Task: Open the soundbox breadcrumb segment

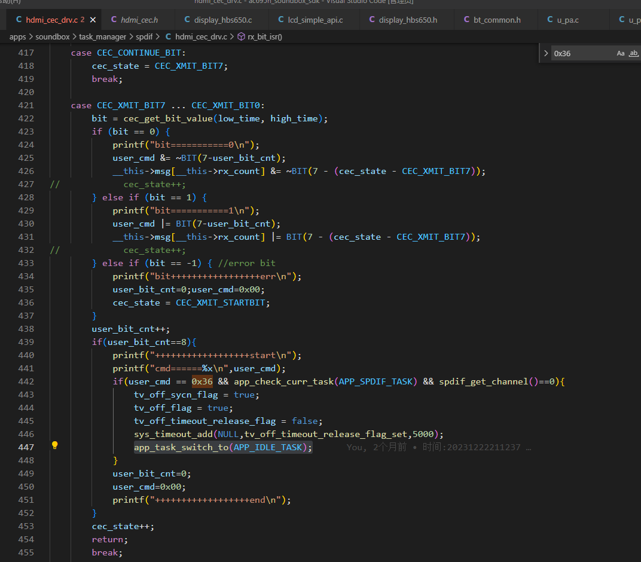Action: click(53, 37)
